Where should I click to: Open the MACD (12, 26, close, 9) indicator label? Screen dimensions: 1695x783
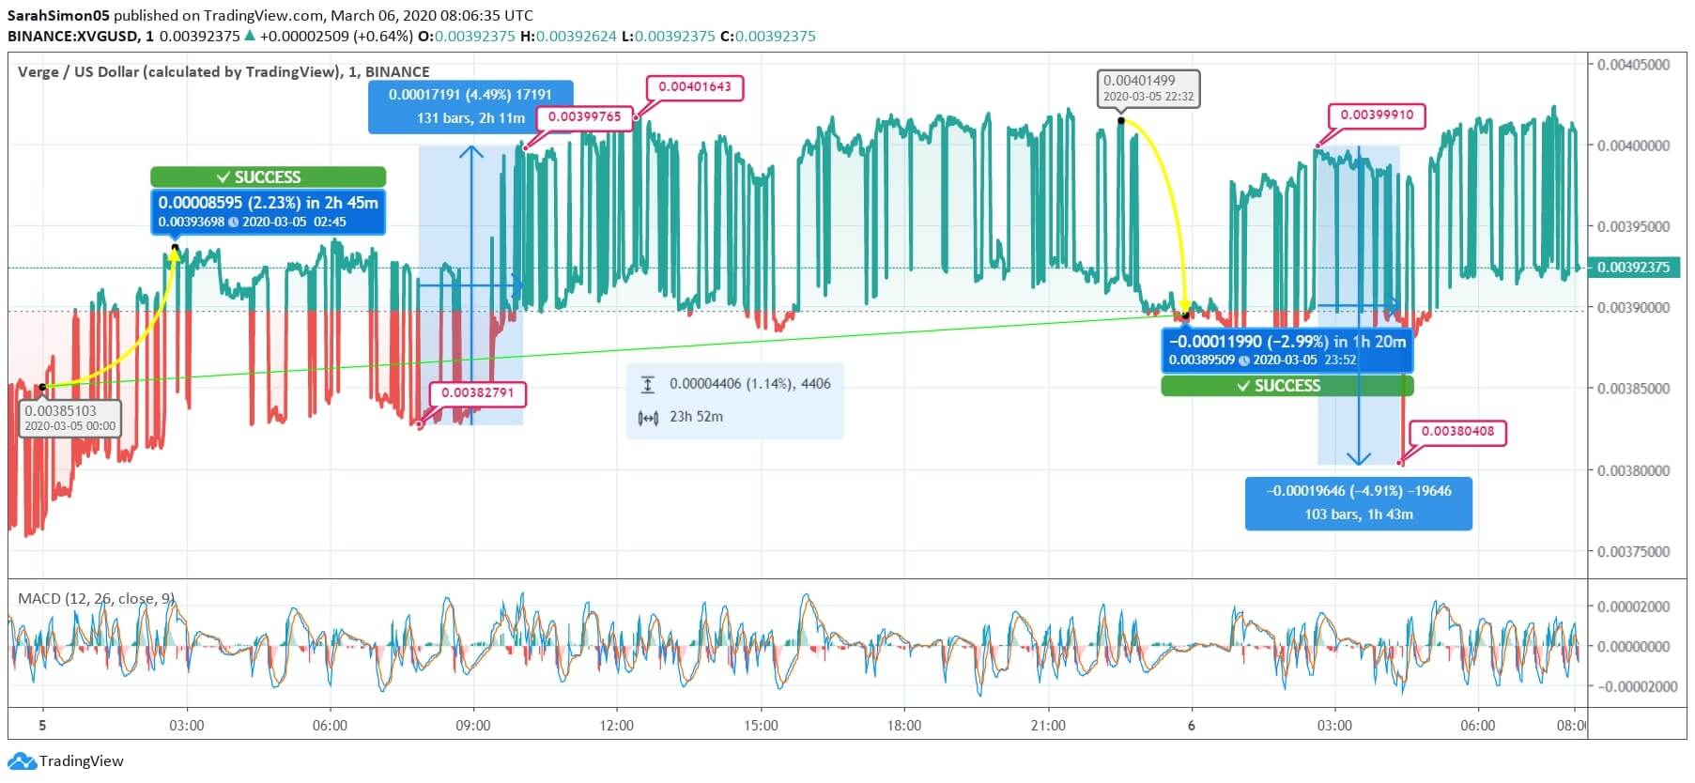(x=96, y=598)
